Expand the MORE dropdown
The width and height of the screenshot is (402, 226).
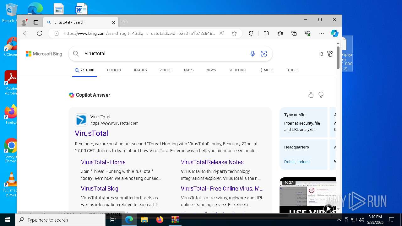pyautogui.click(x=267, y=70)
